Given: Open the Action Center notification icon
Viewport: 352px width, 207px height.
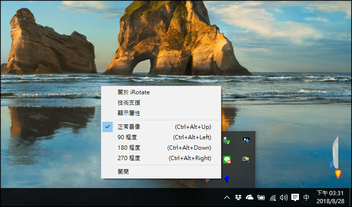Looking at the screenshot, I should click(x=295, y=198).
